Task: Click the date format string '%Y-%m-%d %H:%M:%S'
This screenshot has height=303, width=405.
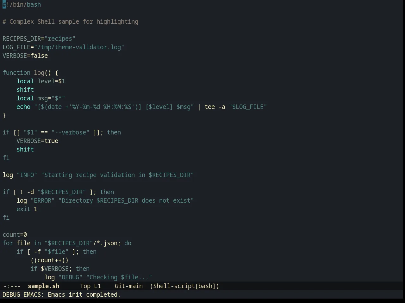Action: click(102, 107)
